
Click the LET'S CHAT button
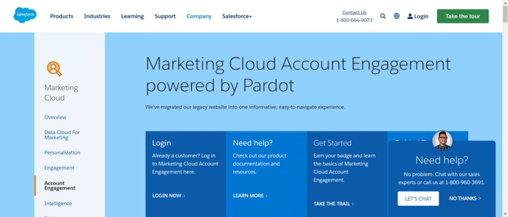click(x=418, y=198)
